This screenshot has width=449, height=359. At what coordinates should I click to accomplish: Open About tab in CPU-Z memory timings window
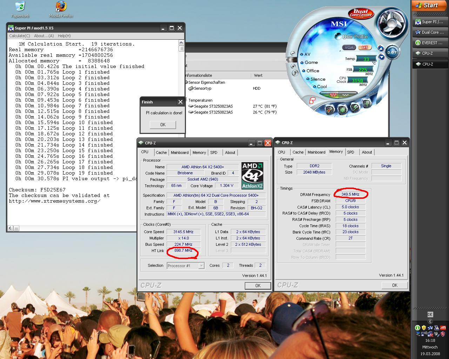pyautogui.click(x=367, y=152)
